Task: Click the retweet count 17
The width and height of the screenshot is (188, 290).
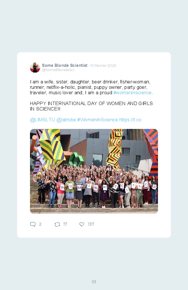Action: (65, 224)
